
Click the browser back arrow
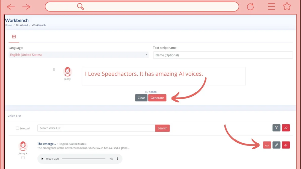(x=11, y=7)
